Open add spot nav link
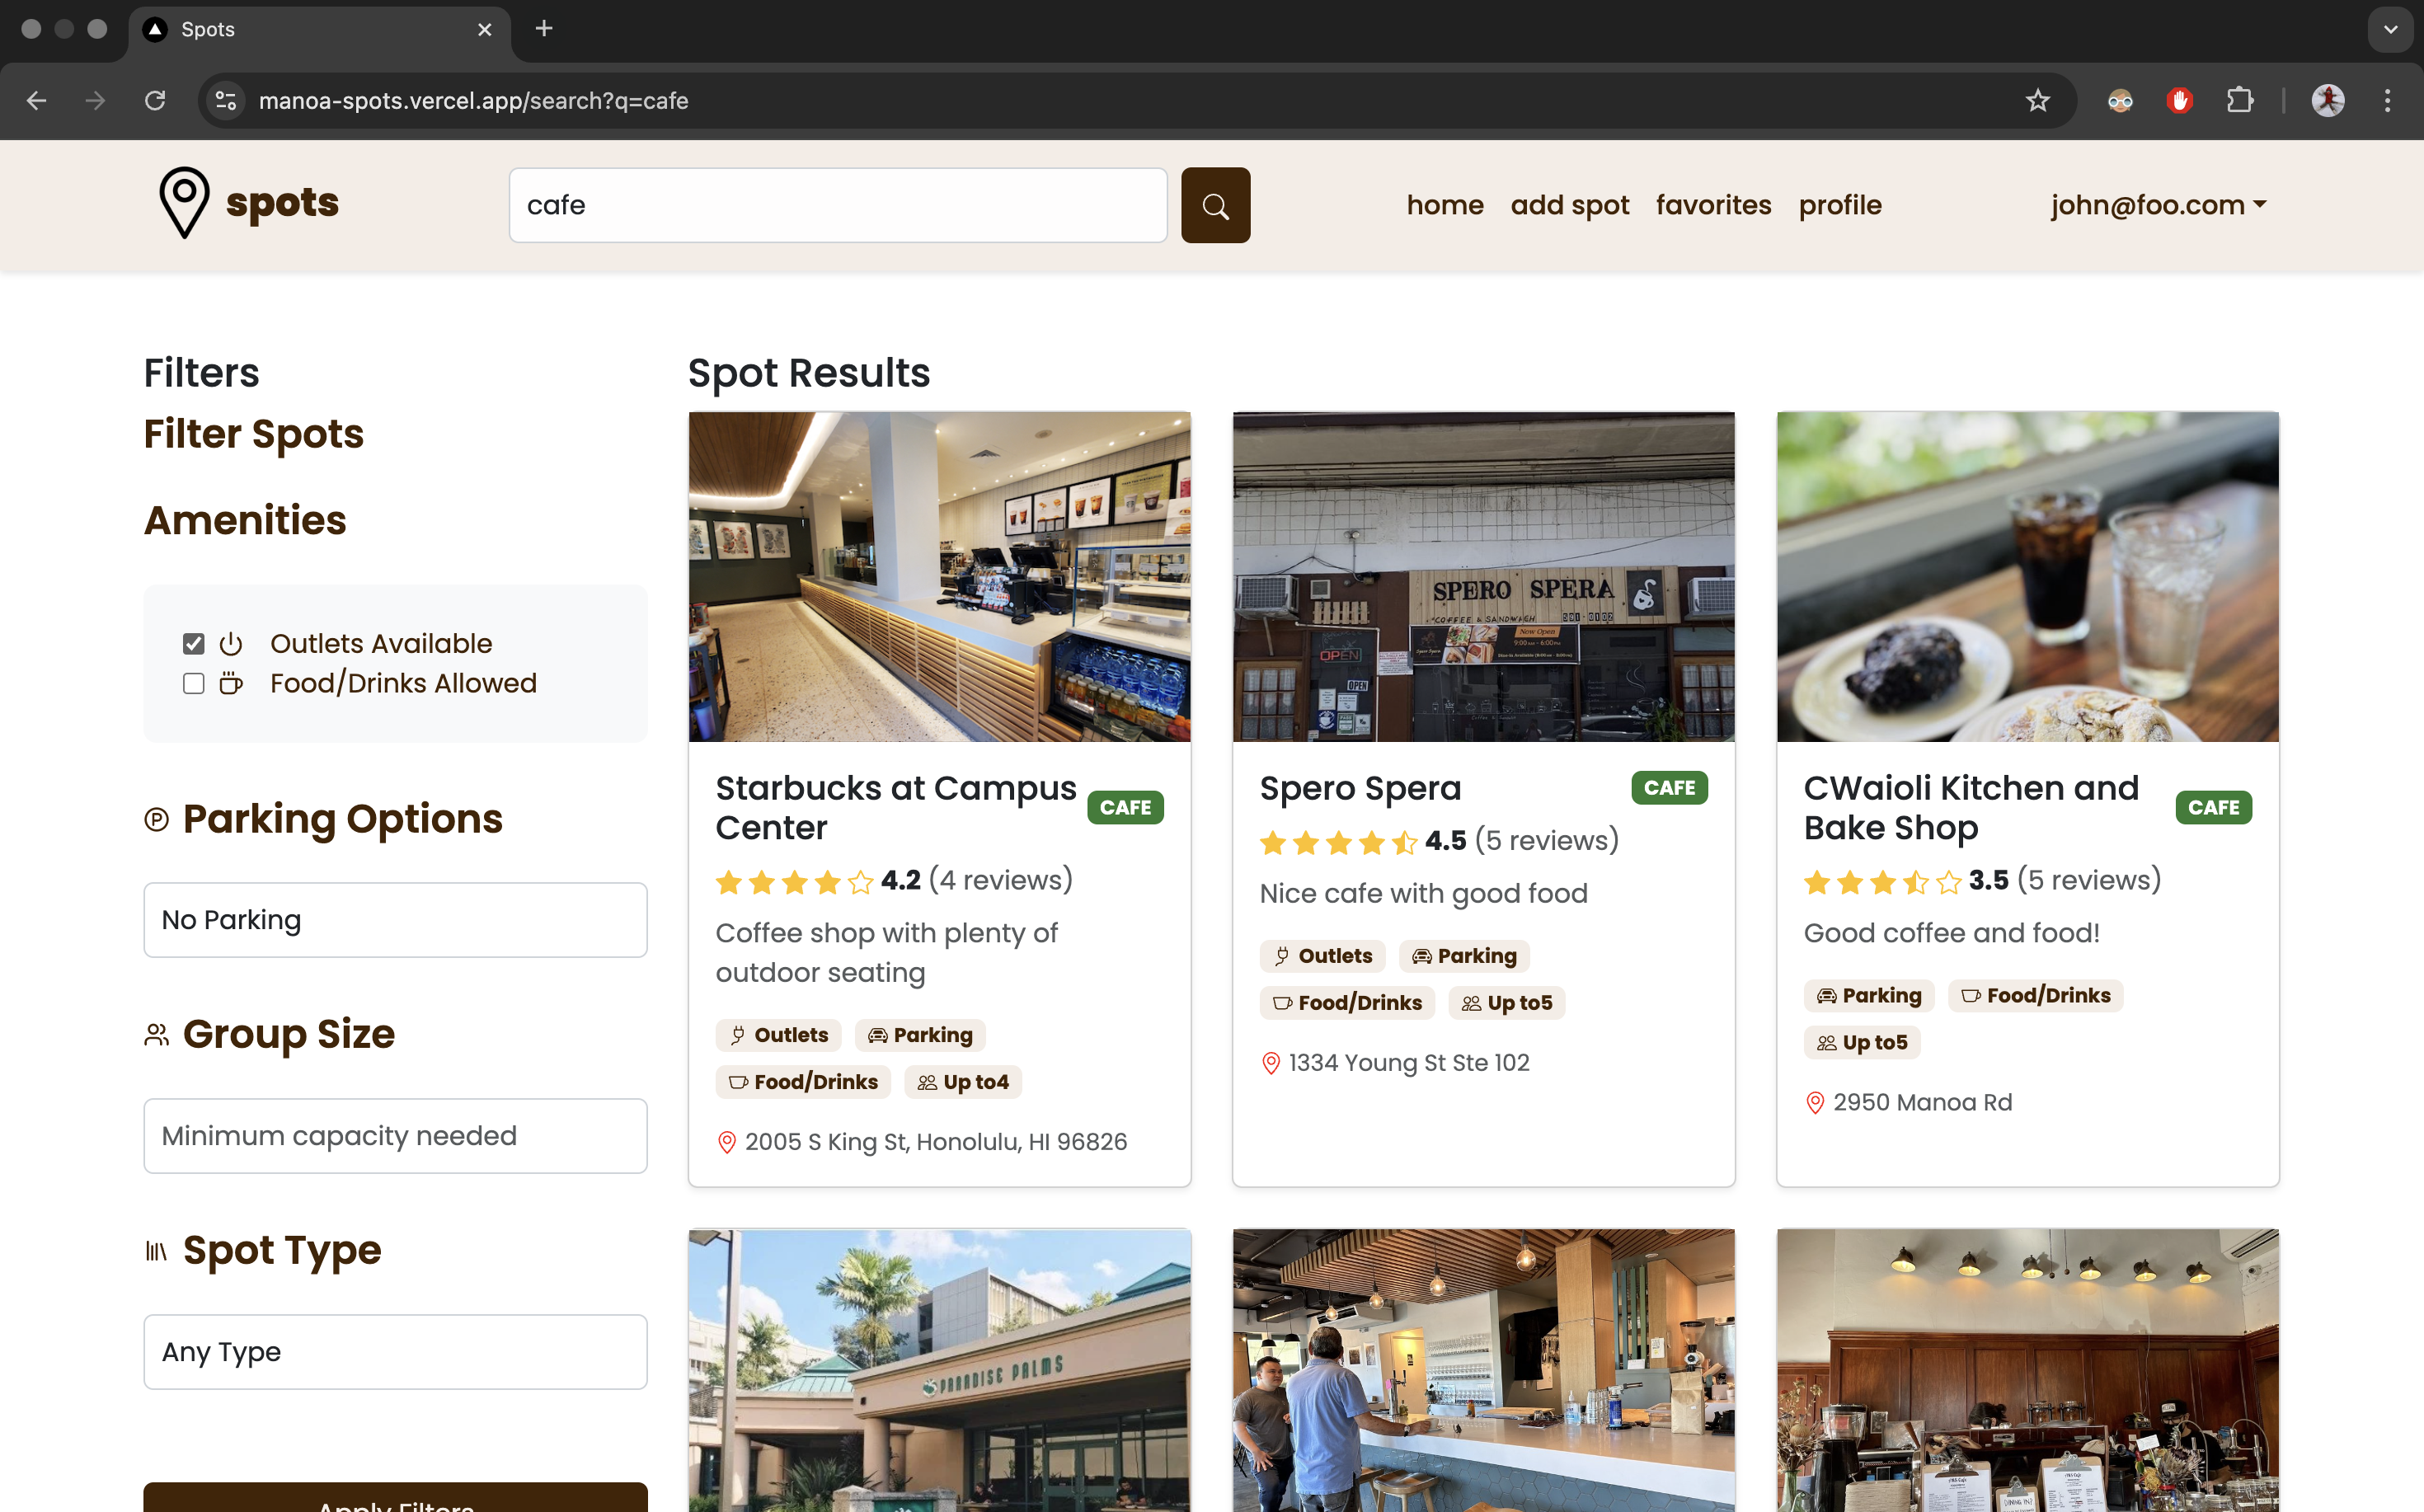Viewport: 2424px width, 1512px height. [1570, 205]
